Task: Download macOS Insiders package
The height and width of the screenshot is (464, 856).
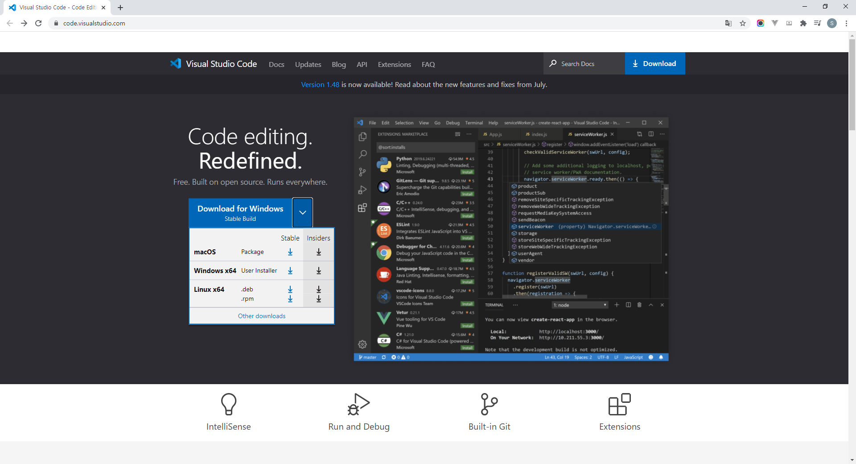Action: [x=319, y=252]
